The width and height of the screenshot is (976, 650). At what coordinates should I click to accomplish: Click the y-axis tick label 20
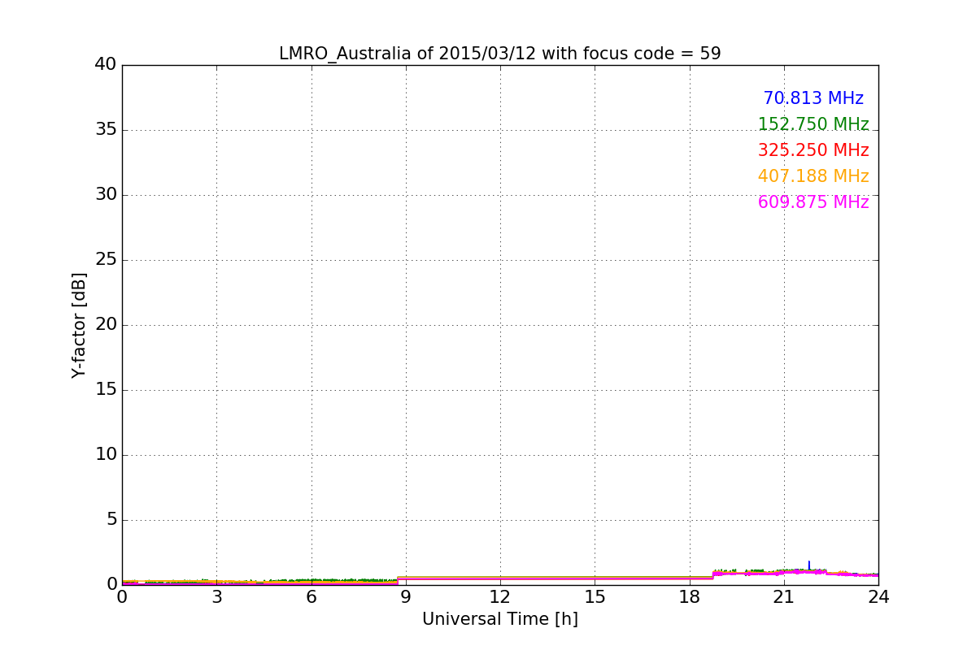[106, 324]
